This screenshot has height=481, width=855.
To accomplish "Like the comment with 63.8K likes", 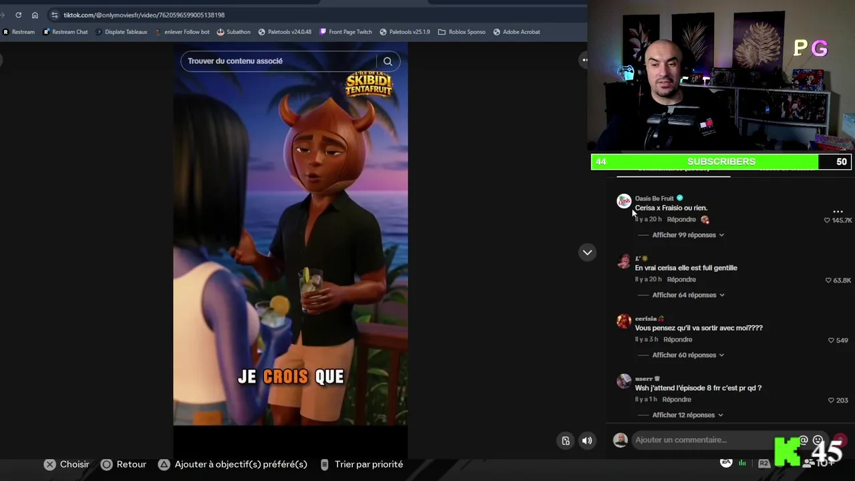I will point(828,281).
